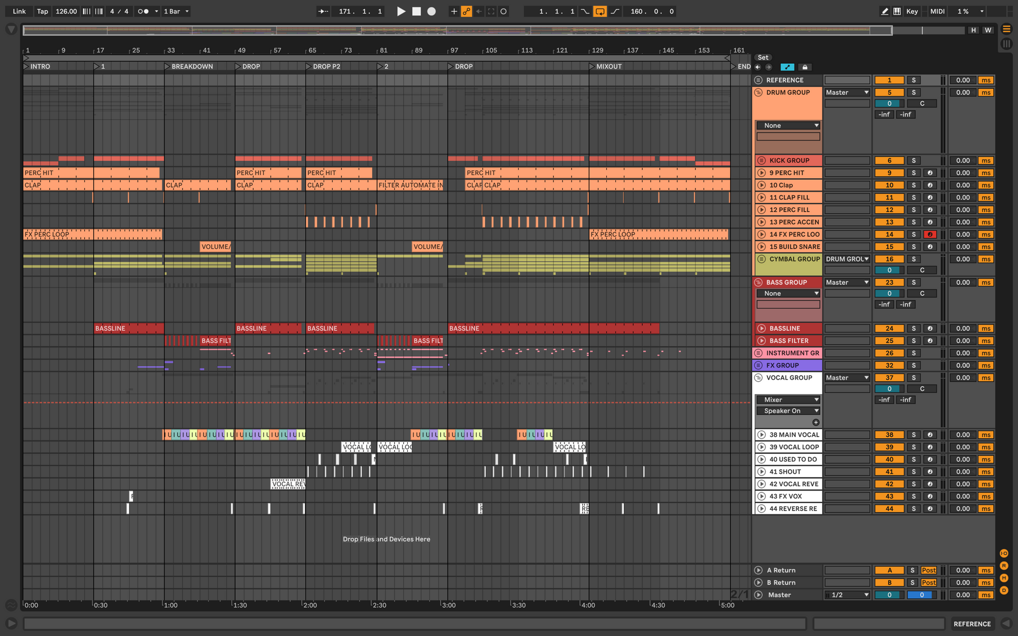
Task: Toggle the Automation Arm button
Action: 467,11
